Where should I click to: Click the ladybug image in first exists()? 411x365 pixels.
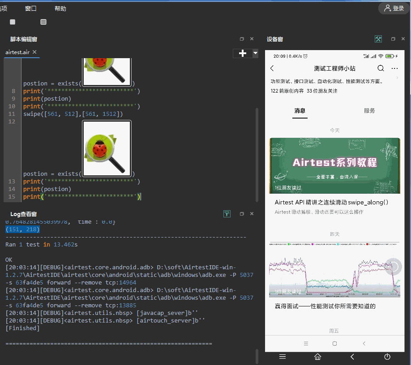(x=107, y=72)
